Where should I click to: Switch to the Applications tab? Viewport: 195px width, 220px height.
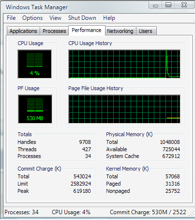coord(23,31)
